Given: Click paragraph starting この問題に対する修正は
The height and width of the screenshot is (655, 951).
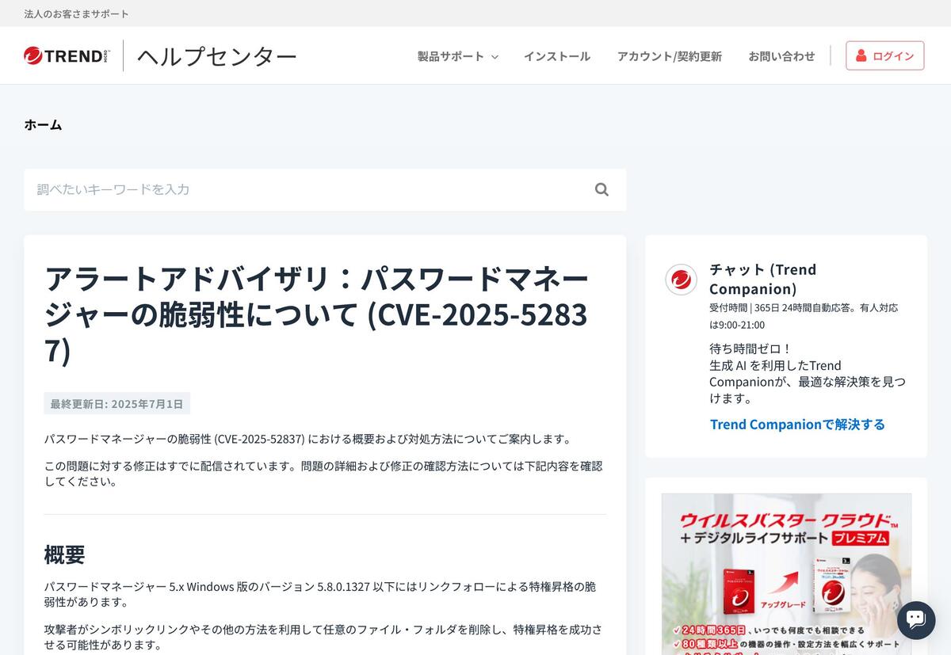Looking at the screenshot, I should tap(323, 474).
